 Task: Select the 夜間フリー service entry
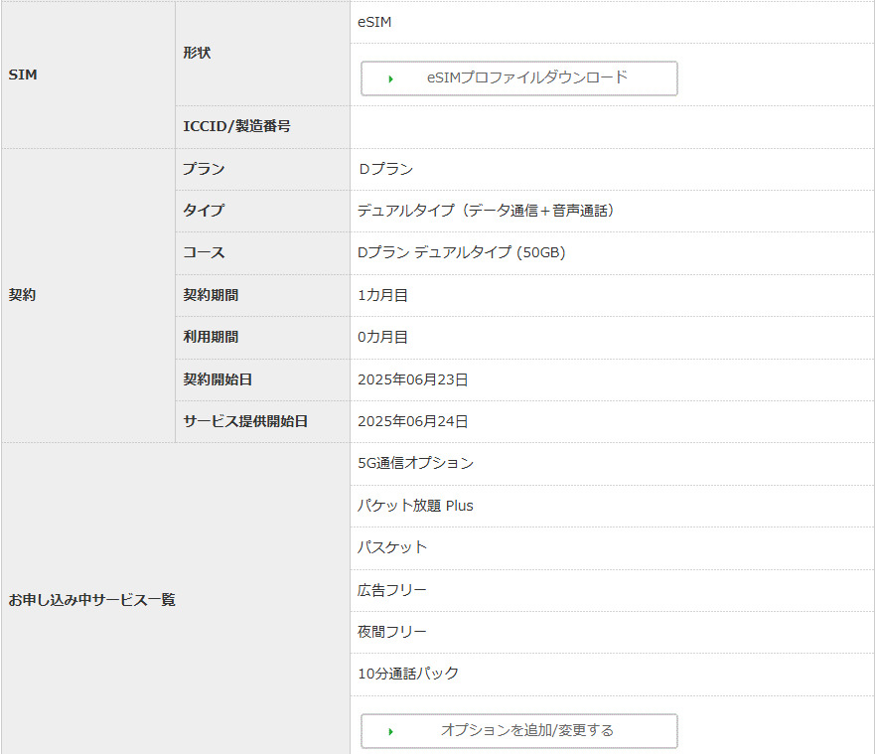(x=392, y=632)
